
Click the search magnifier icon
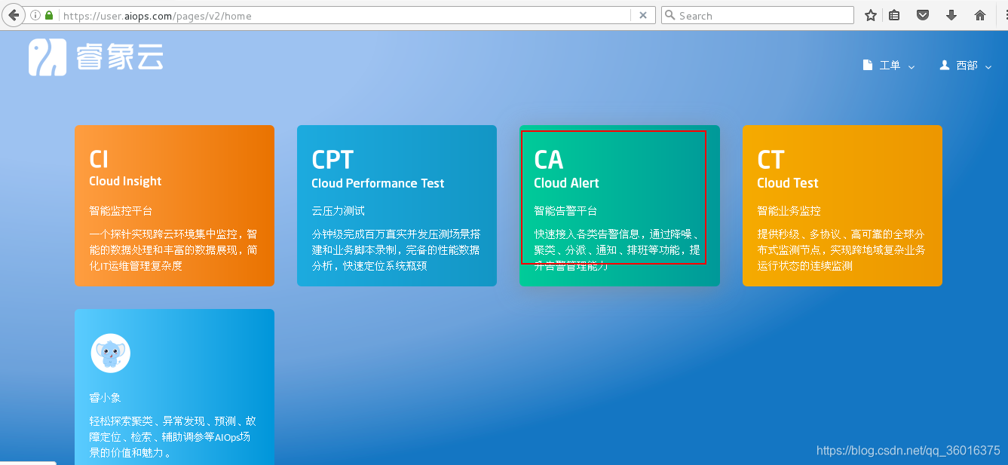[670, 15]
